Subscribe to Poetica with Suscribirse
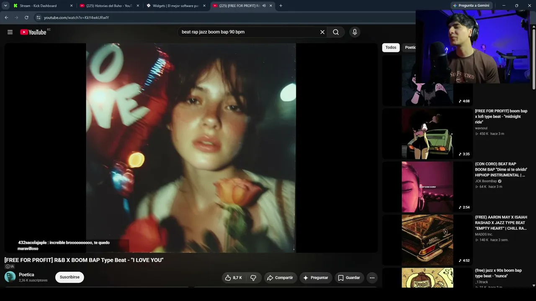The height and width of the screenshot is (301, 536). click(70, 277)
